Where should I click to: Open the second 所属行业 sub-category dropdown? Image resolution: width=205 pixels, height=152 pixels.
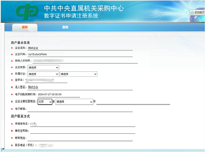tap(78, 74)
